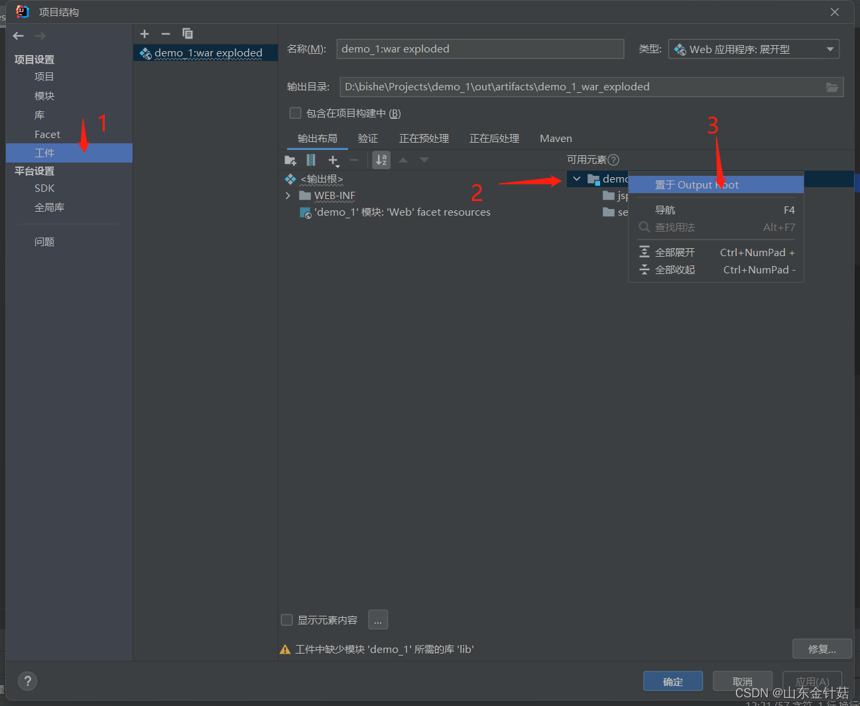Create archive in output layout toolbar
This screenshot has width=860, height=706.
click(311, 160)
